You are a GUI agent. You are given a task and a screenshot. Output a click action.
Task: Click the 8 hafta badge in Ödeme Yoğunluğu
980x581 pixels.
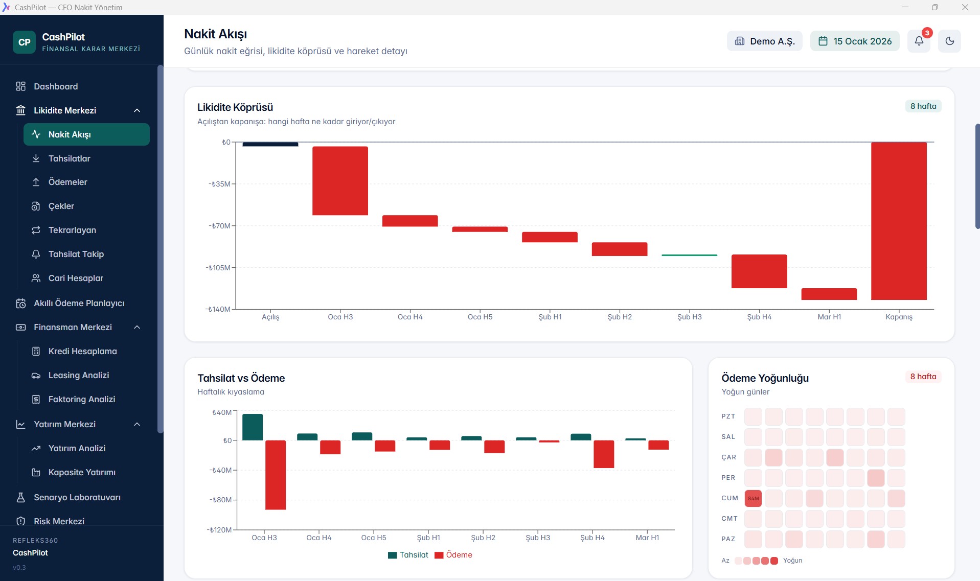tap(923, 377)
